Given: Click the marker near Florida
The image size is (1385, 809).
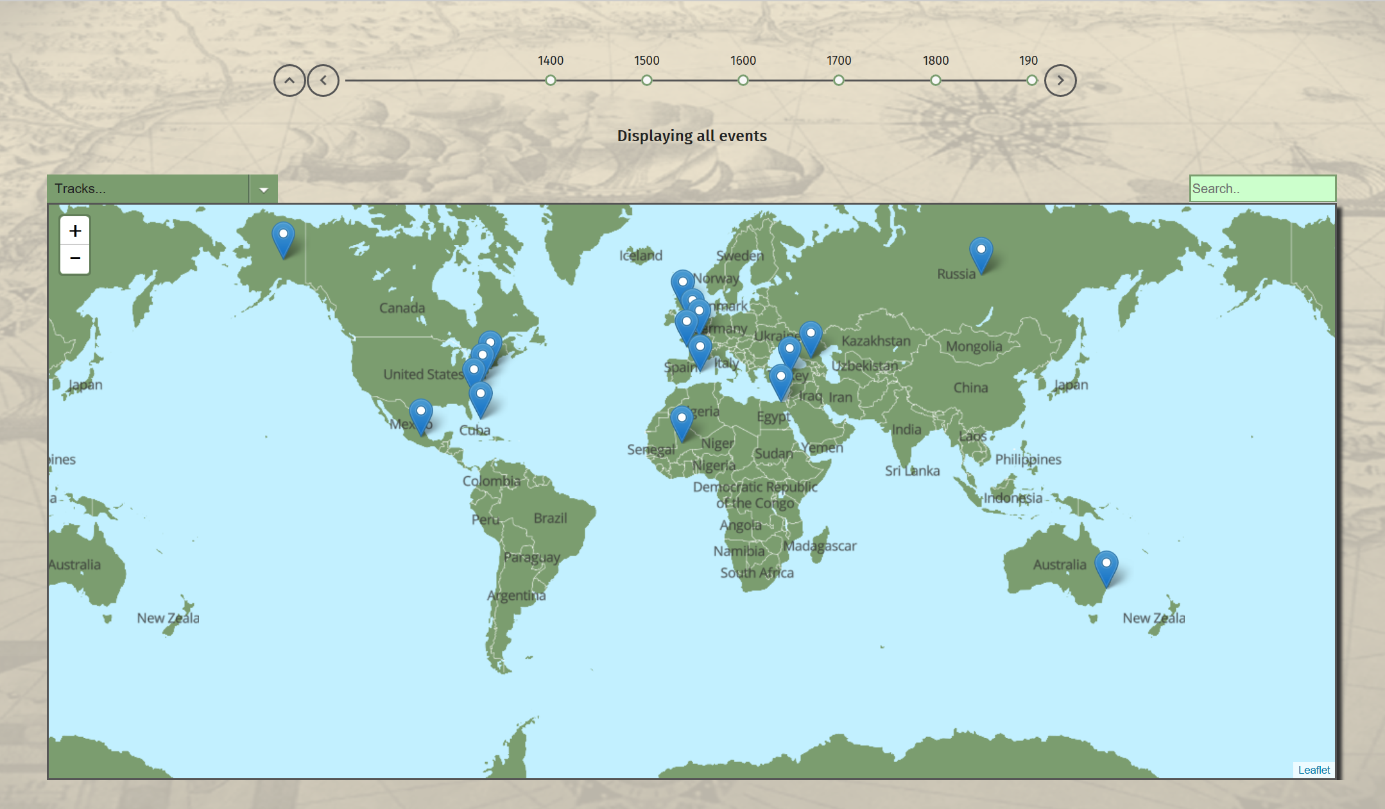Looking at the screenshot, I should point(481,398).
